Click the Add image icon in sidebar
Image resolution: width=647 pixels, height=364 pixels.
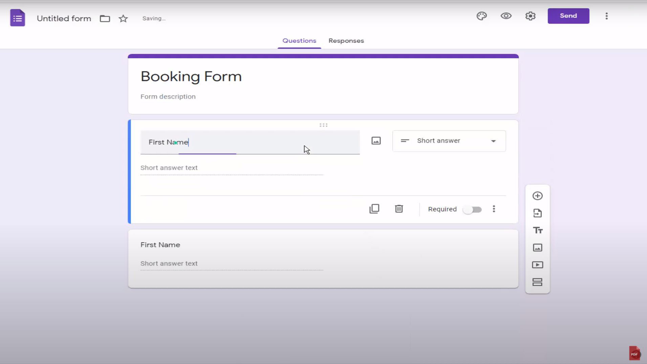pos(537,248)
